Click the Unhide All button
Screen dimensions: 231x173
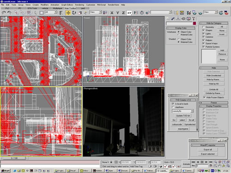pyautogui.click(x=213, y=89)
